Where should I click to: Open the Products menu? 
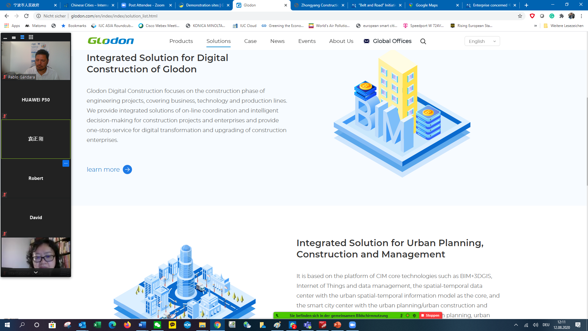click(181, 41)
